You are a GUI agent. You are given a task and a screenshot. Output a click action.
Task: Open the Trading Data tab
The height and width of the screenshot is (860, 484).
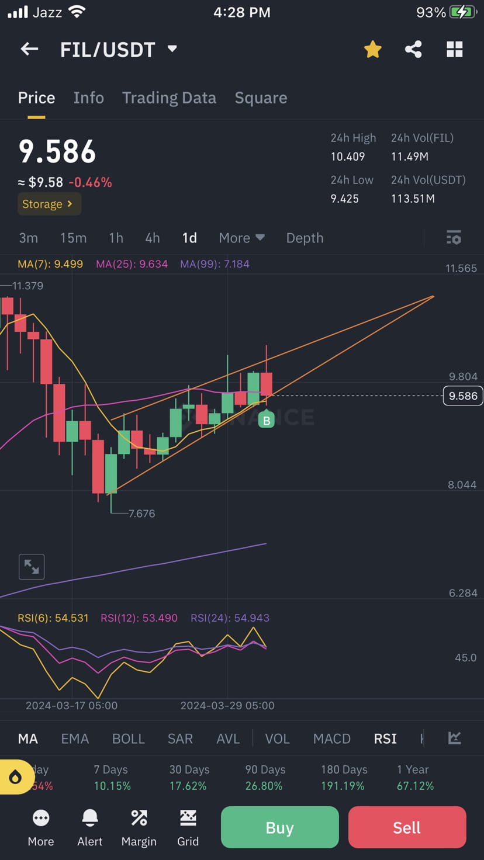pyautogui.click(x=169, y=98)
